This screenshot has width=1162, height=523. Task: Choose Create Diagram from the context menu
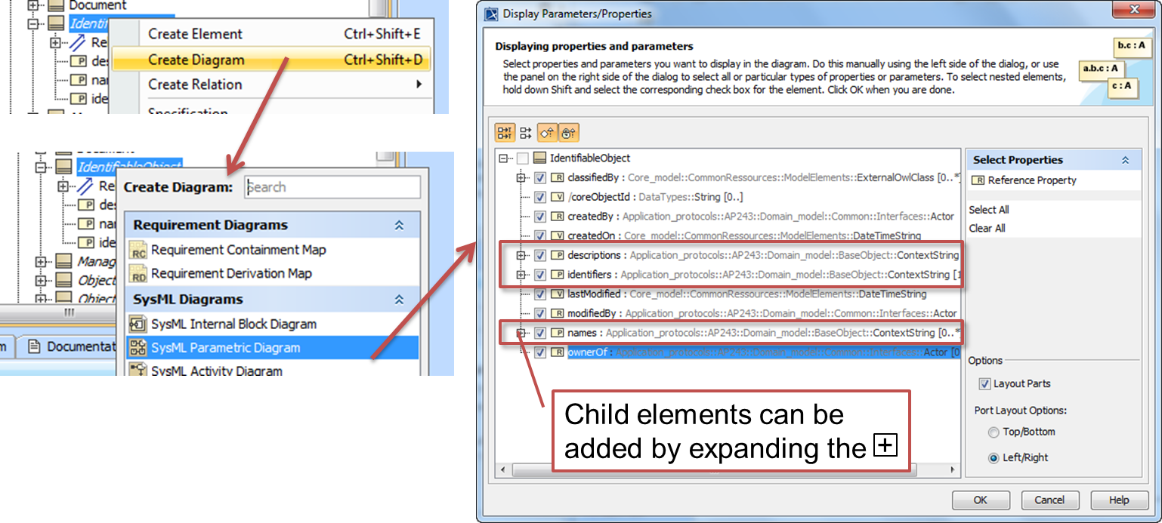[196, 60]
